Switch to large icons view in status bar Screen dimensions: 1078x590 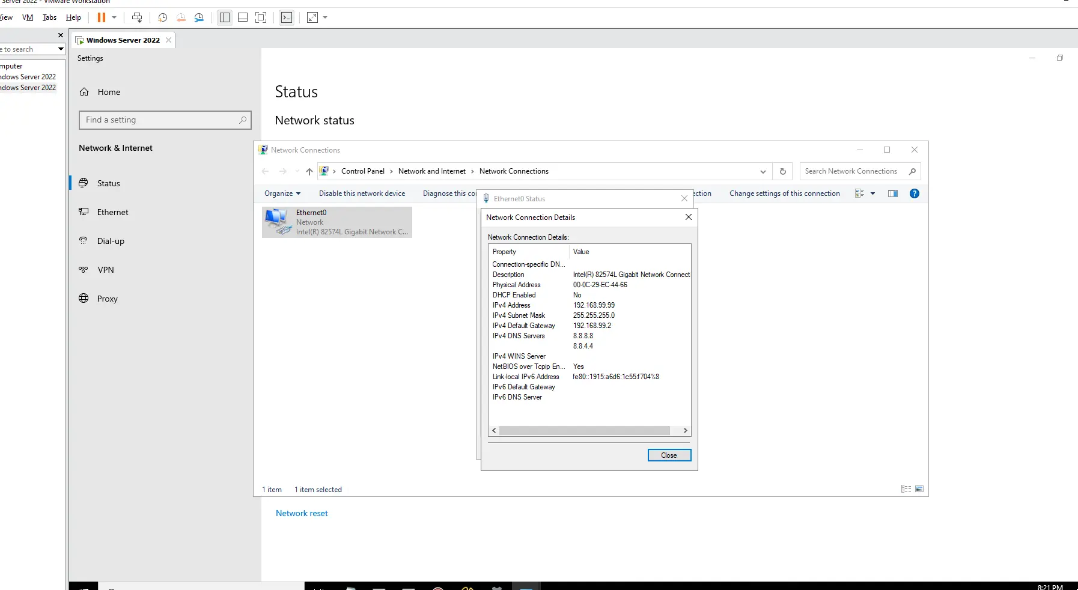919,489
